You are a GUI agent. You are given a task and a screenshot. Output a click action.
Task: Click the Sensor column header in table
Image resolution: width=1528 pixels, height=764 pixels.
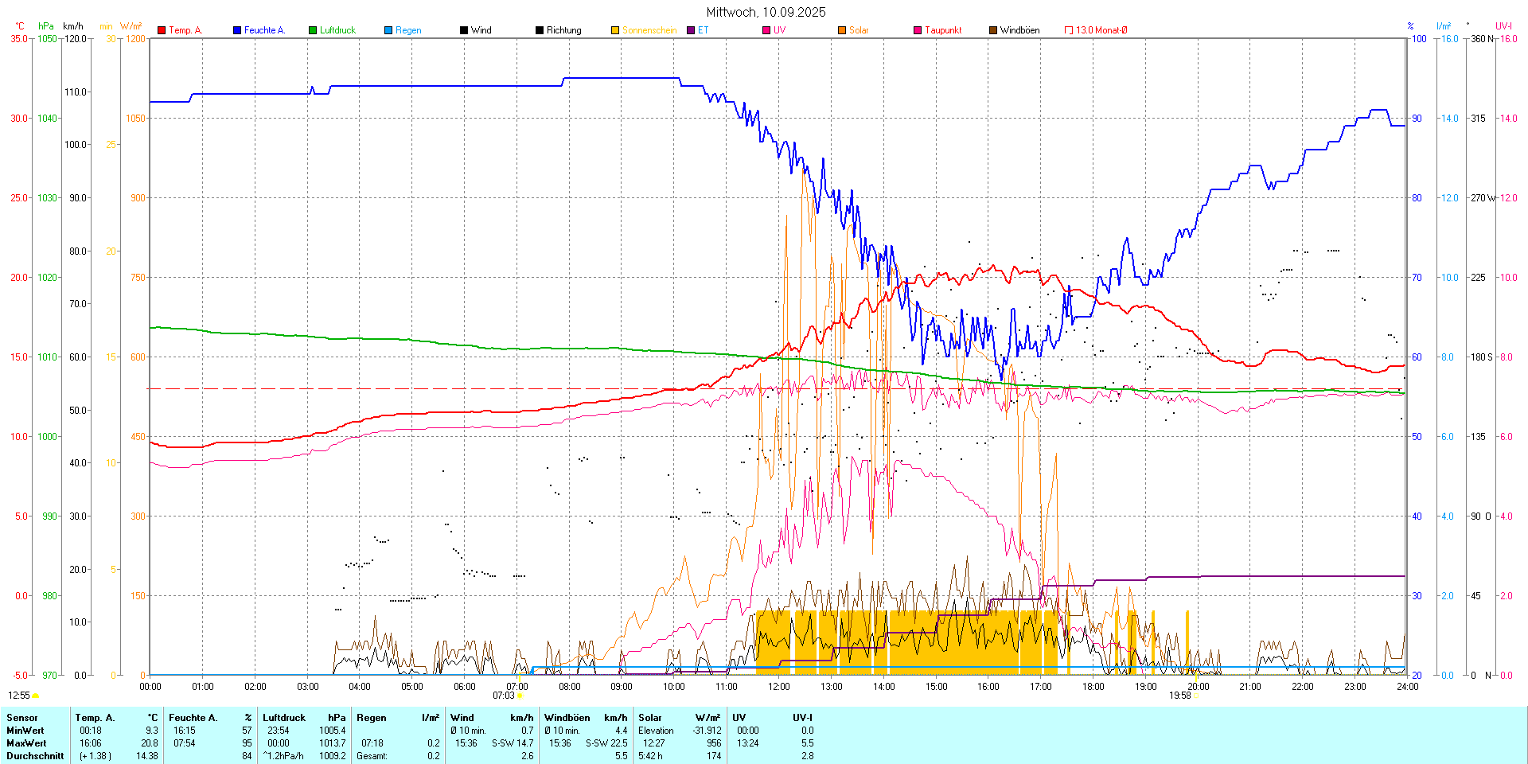coord(22,718)
